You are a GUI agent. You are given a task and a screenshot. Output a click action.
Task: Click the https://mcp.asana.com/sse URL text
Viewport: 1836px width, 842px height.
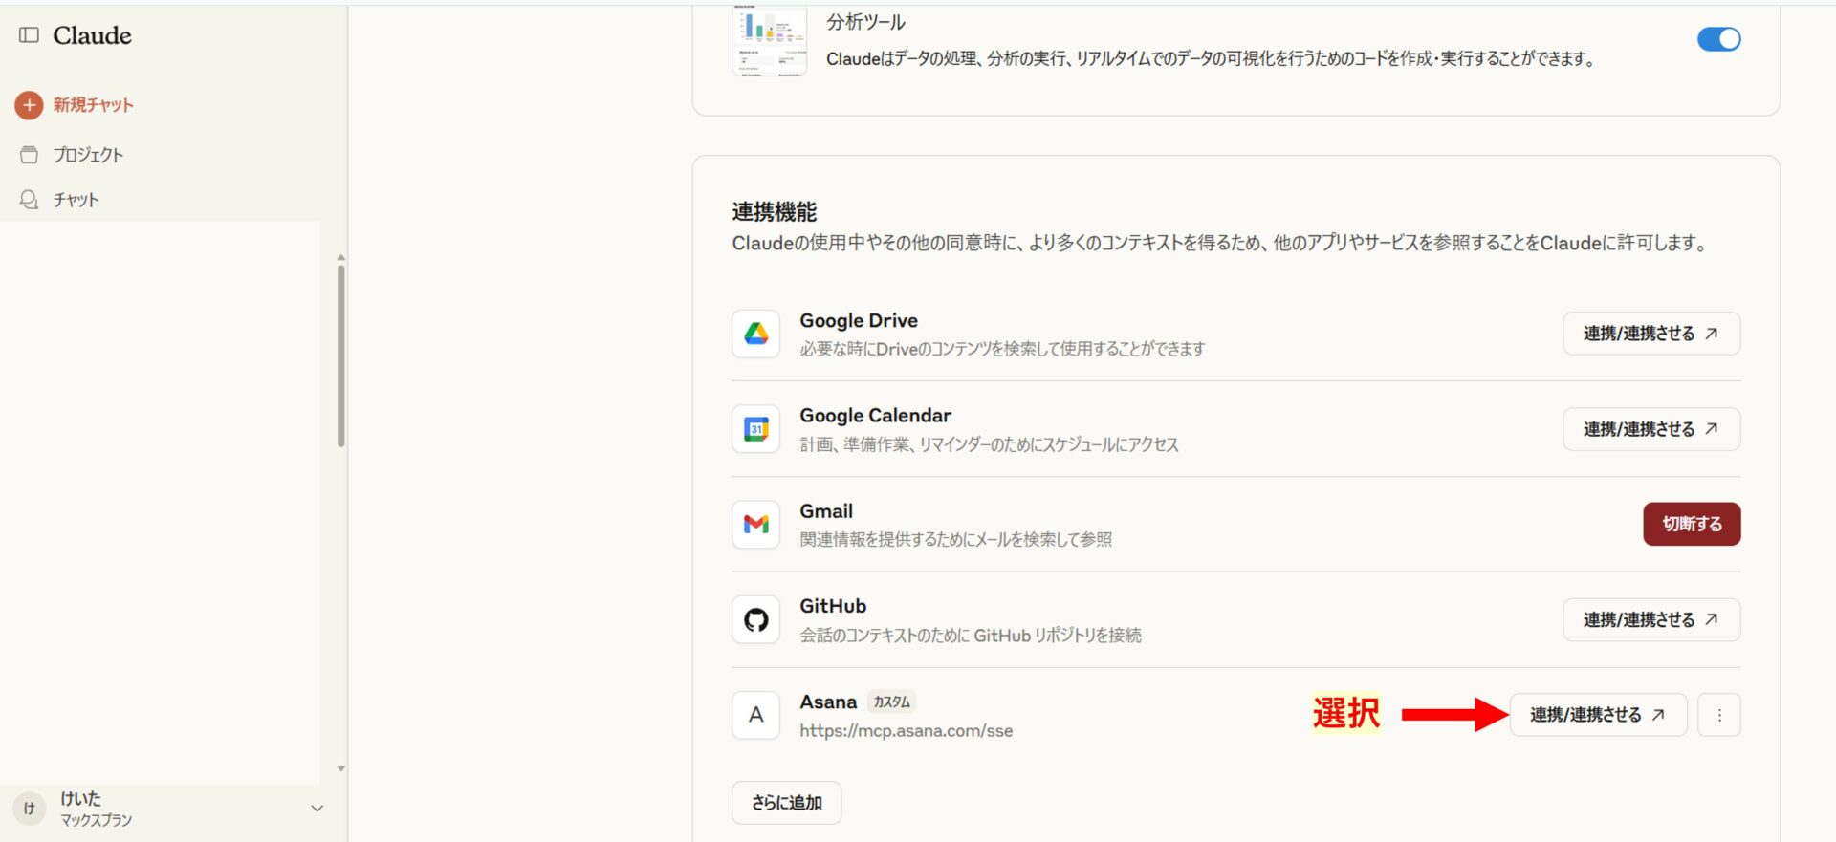(907, 731)
